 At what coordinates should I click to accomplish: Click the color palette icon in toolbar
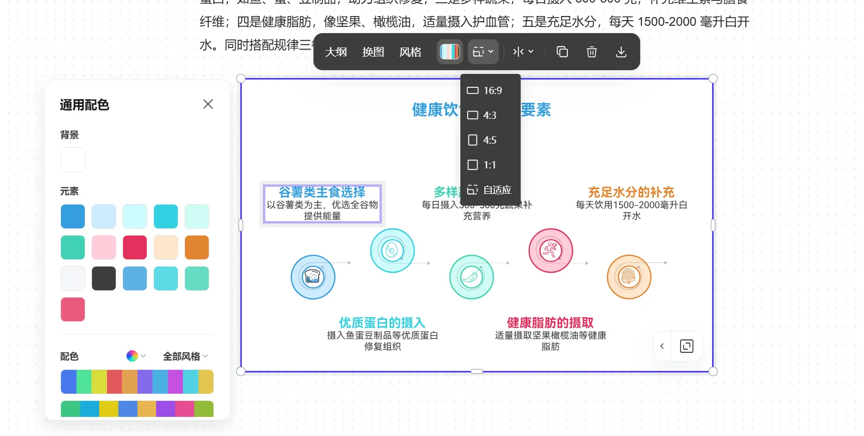pyautogui.click(x=450, y=52)
